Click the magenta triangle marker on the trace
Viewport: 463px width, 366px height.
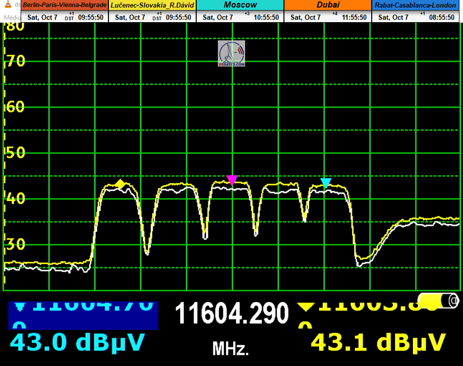(231, 180)
